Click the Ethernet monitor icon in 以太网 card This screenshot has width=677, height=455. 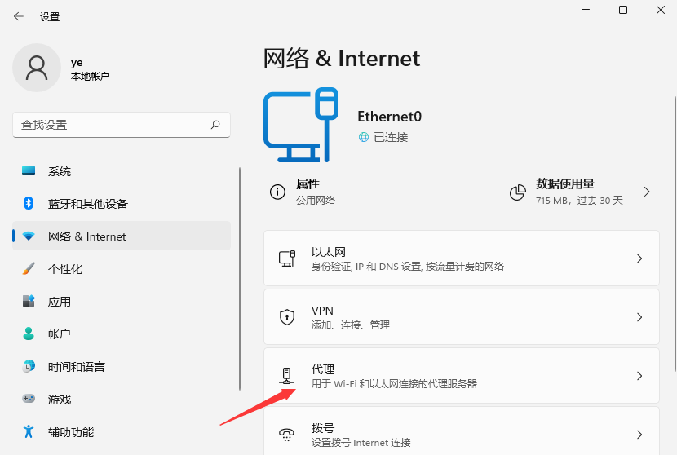pos(286,258)
